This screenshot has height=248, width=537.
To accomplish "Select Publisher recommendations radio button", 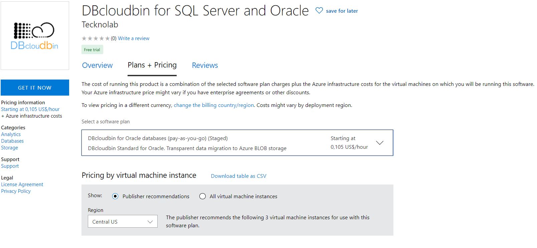I will coord(115,196).
